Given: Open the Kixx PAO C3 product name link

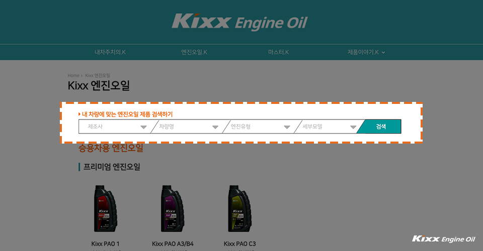Looking at the screenshot, I should [239, 243].
